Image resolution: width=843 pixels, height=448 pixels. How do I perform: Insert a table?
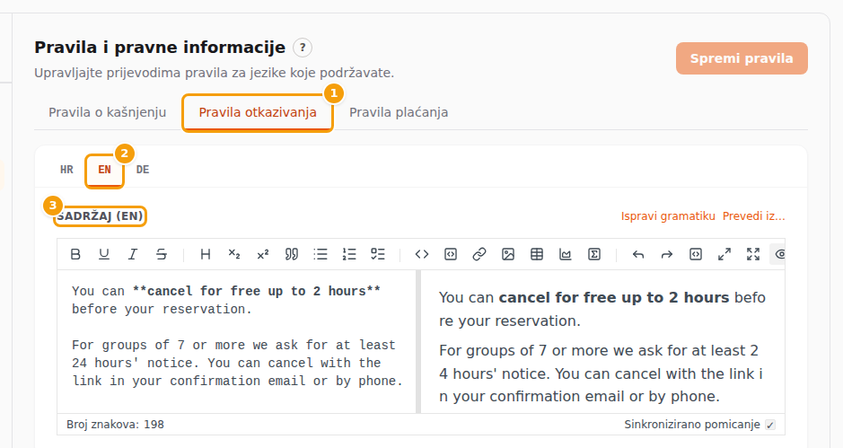click(x=537, y=254)
